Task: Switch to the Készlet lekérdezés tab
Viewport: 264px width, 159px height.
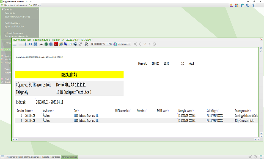Action: tap(51, 157)
